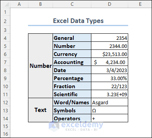
Task: Select row 16 header
Action: tap(5, 134)
